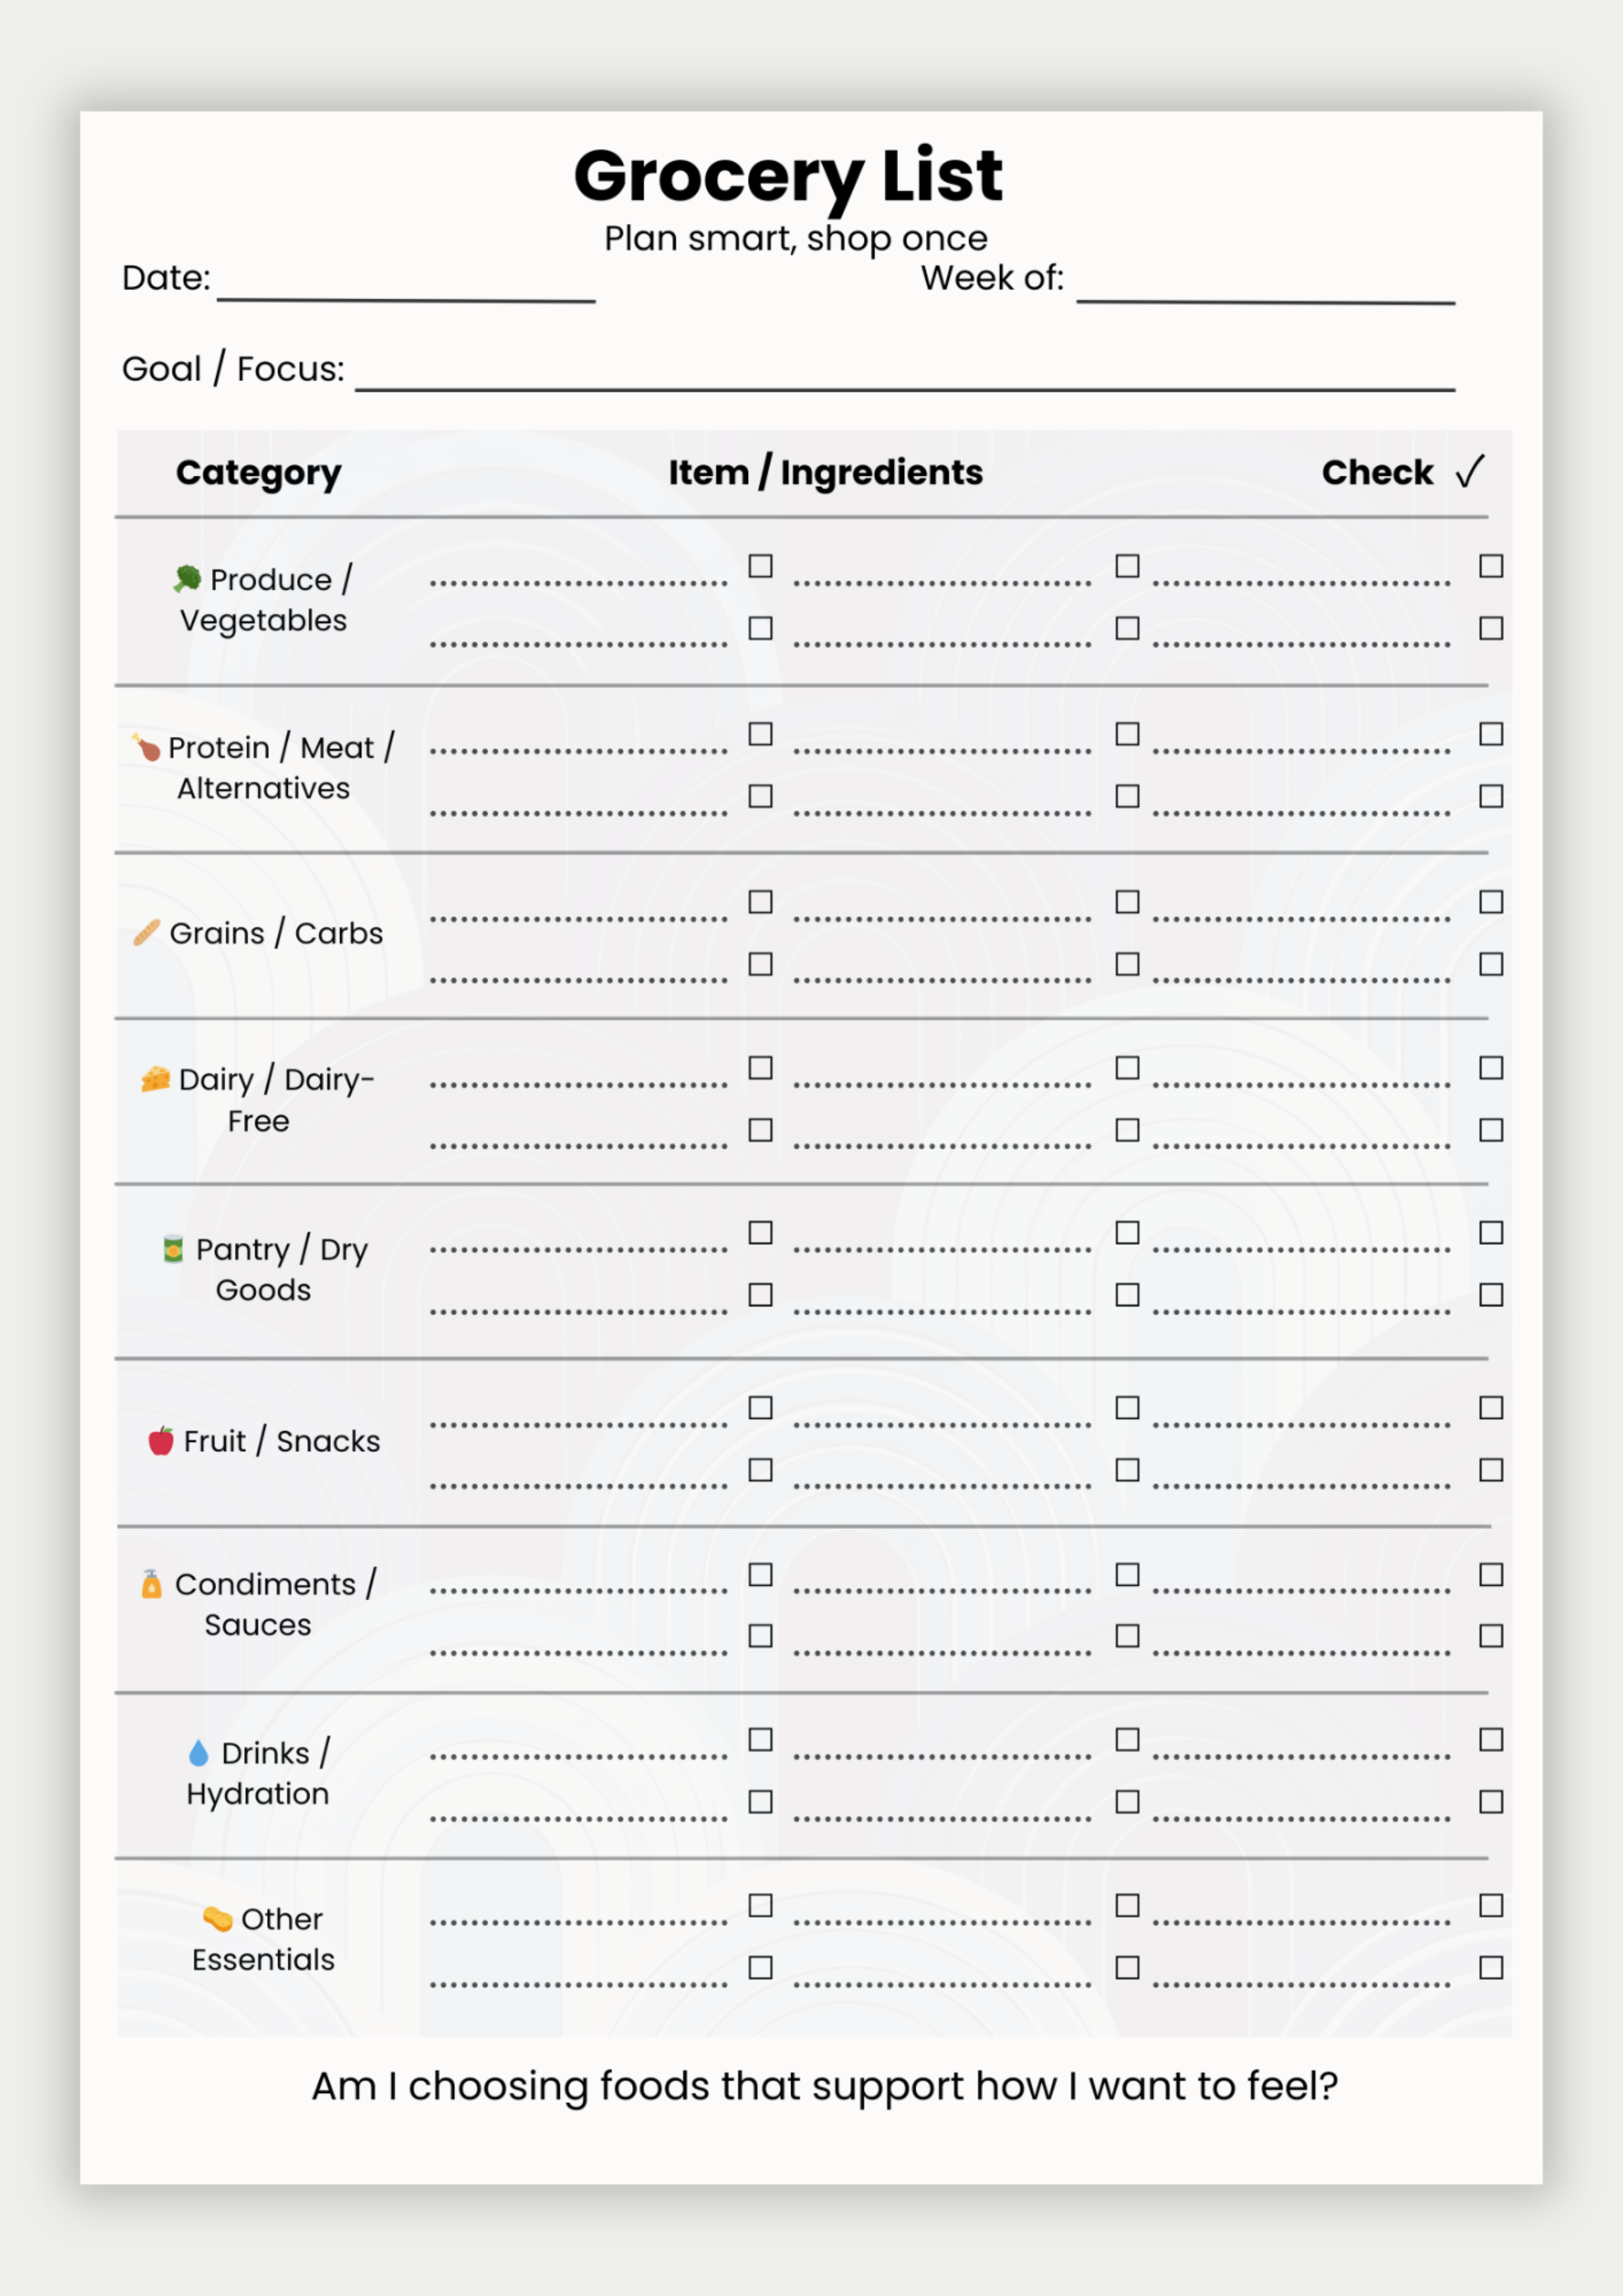The image size is (1623, 2296).
Task: Check the top far-right box in Other Essentials
Action: point(1491,1905)
